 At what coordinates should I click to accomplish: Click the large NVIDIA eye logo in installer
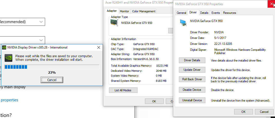[x=8, y=58]
